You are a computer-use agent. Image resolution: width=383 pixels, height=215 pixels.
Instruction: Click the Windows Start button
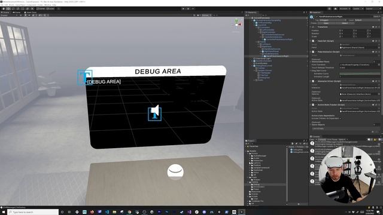[x=4, y=212]
